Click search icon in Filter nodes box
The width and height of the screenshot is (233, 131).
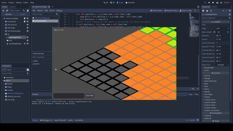click(24, 11)
